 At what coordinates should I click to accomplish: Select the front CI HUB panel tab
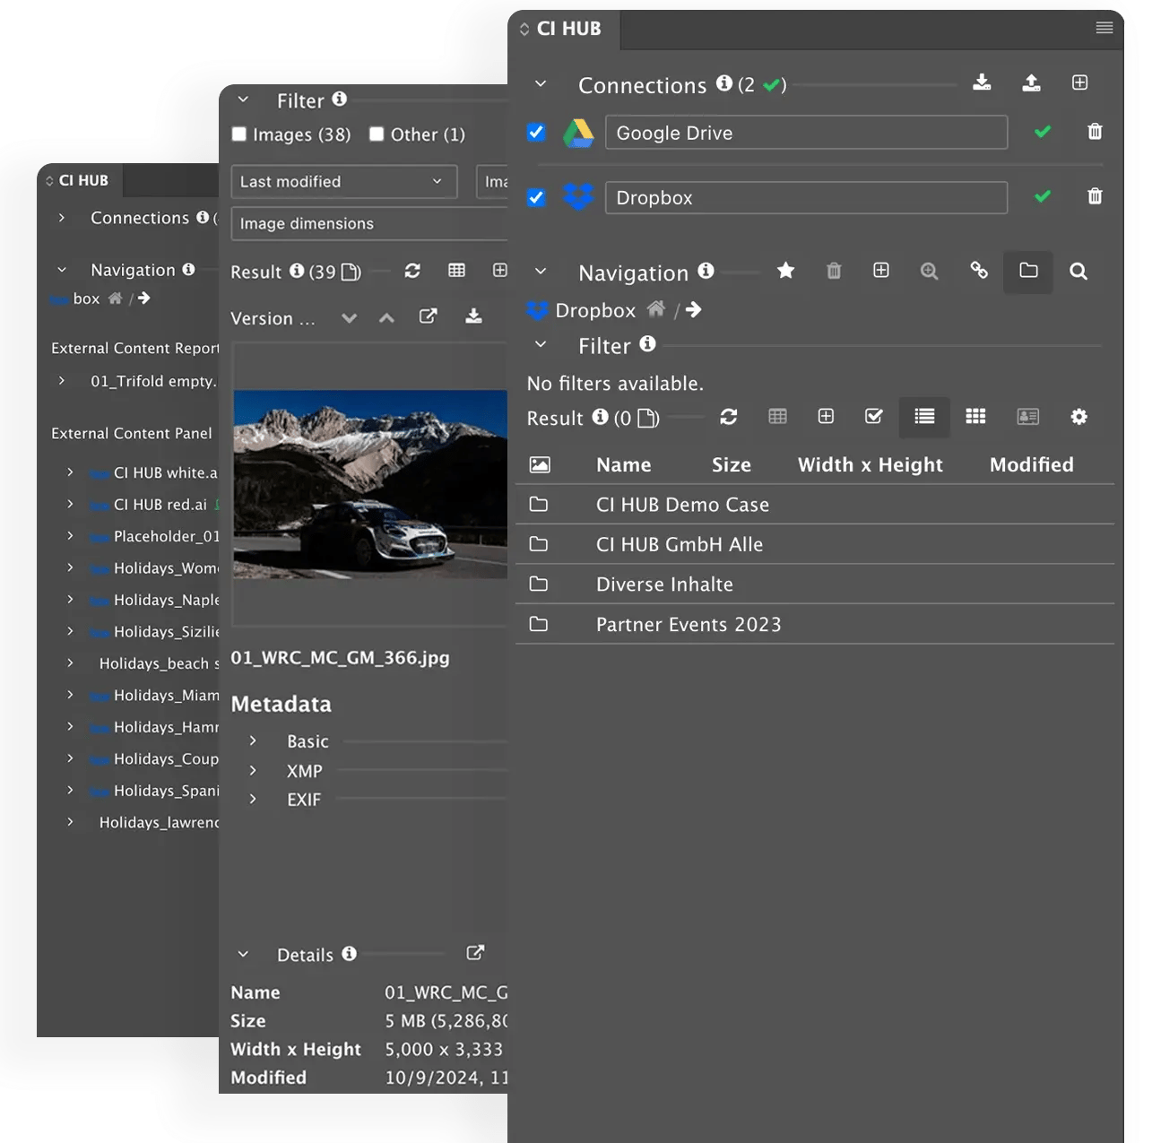(x=564, y=29)
